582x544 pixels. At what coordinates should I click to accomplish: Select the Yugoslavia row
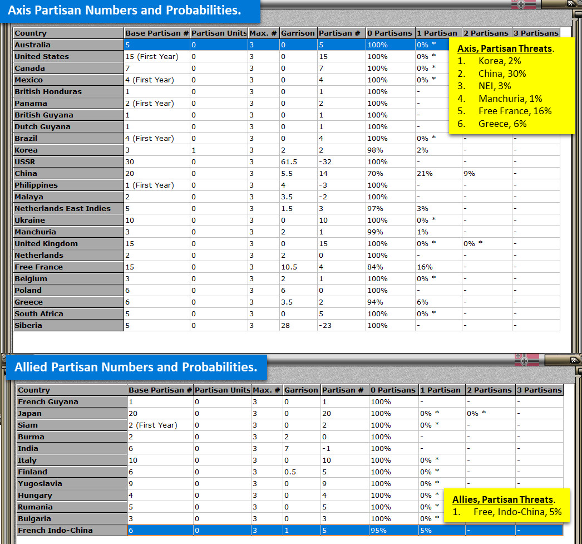(x=290, y=483)
